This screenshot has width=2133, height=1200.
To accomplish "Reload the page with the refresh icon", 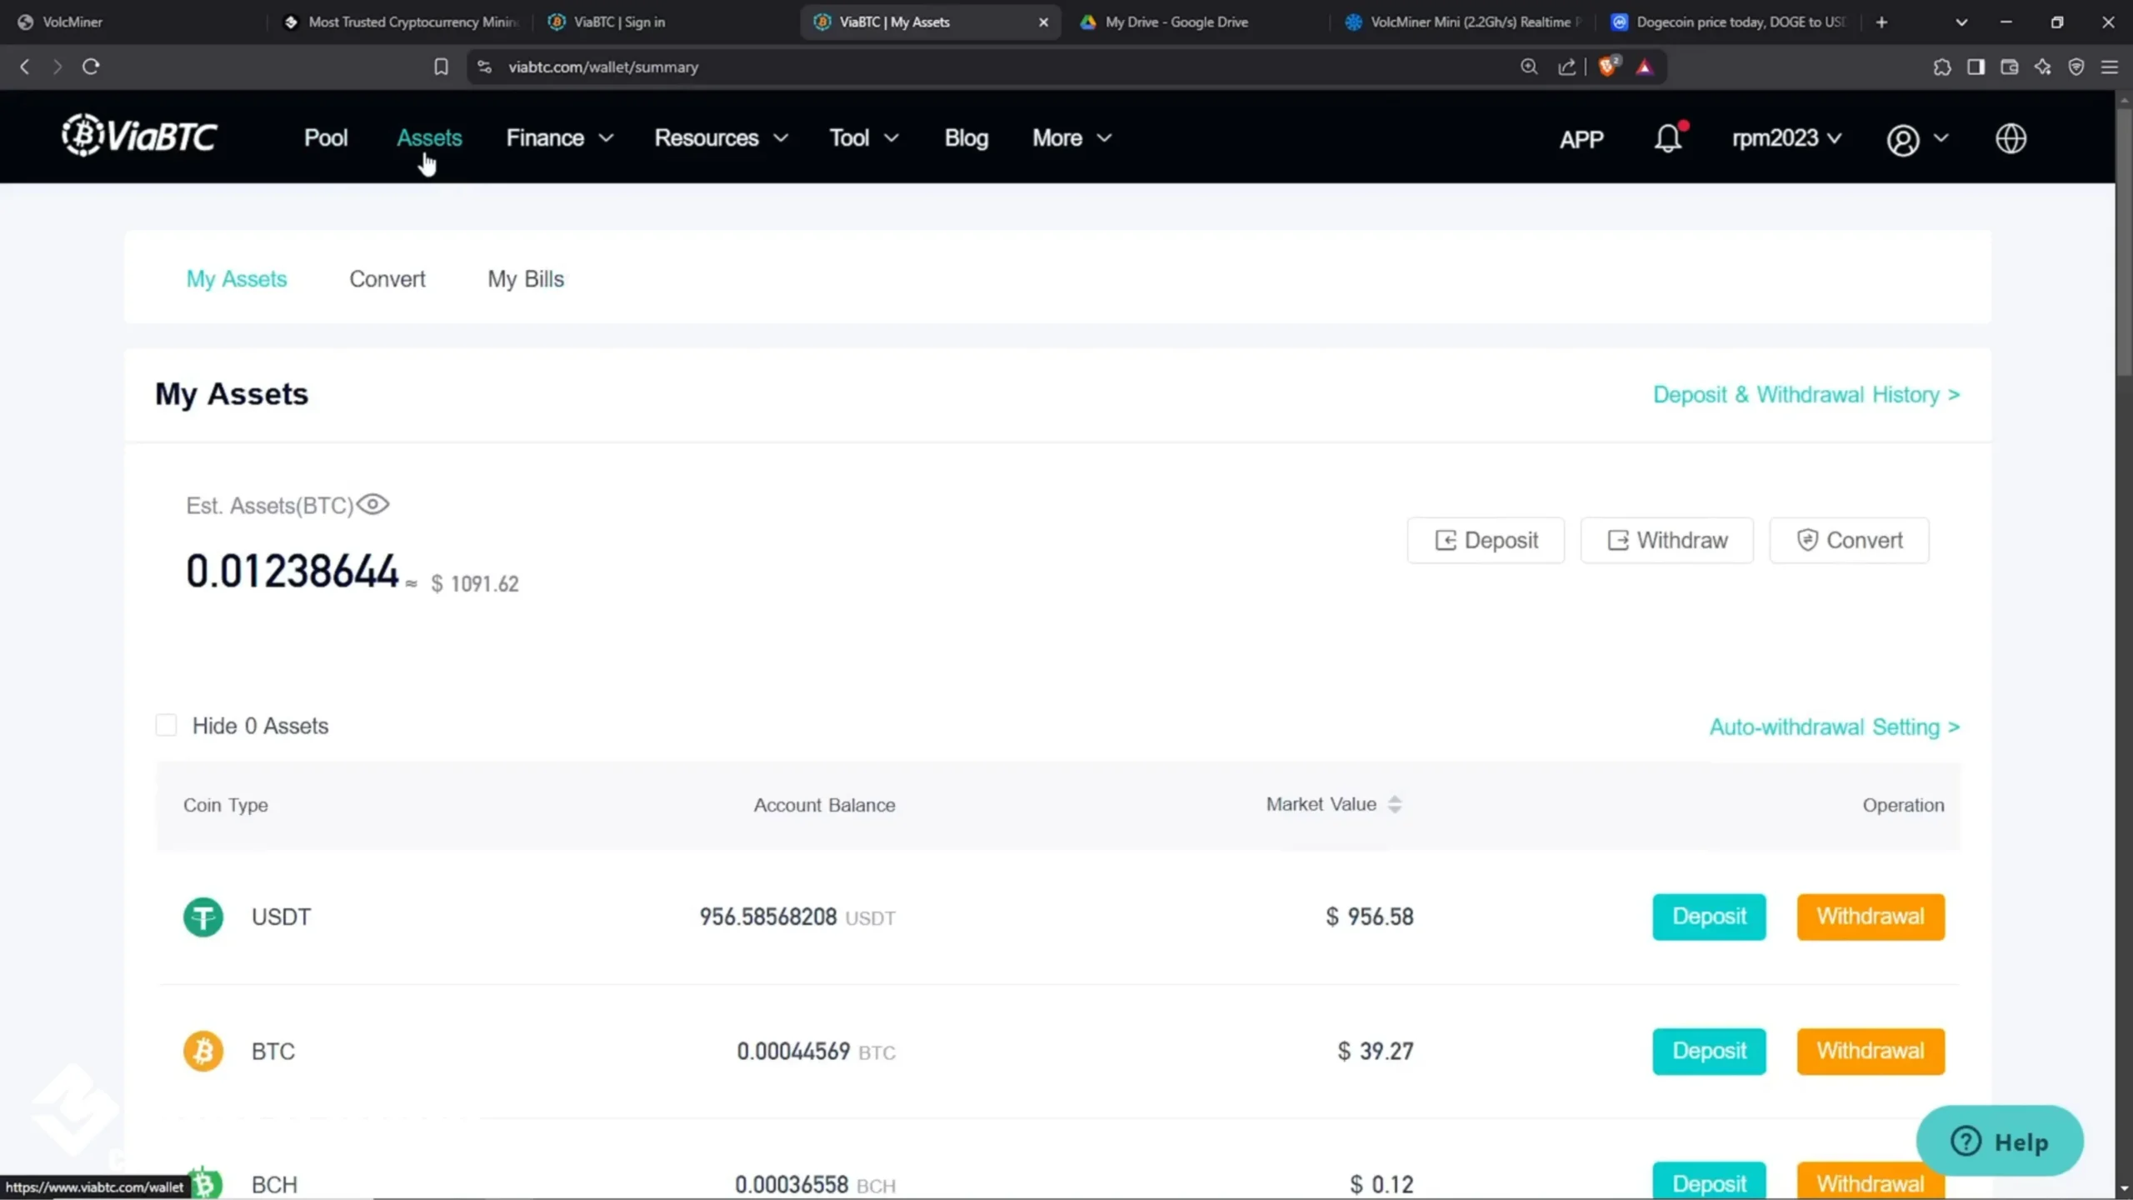I will (91, 67).
